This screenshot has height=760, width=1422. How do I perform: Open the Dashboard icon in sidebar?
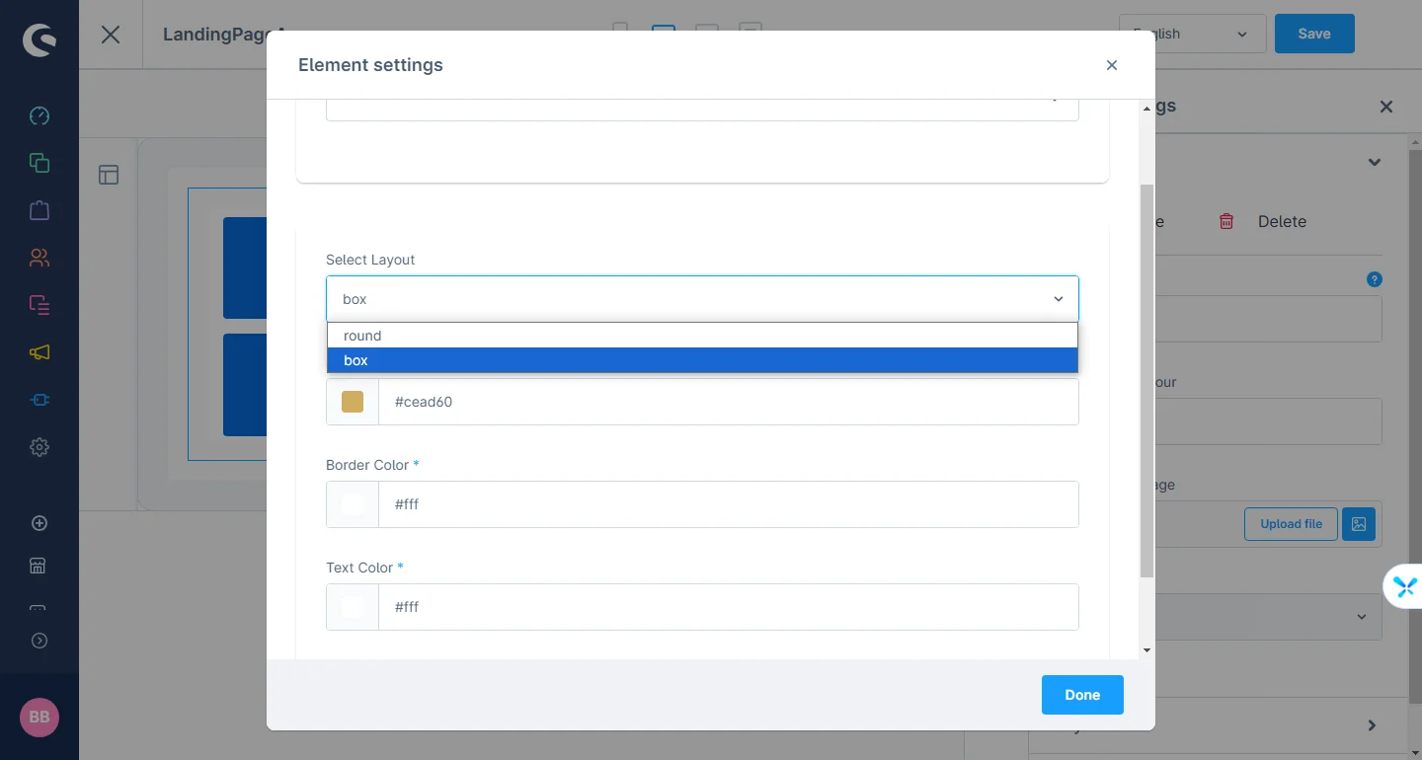click(x=39, y=115)
